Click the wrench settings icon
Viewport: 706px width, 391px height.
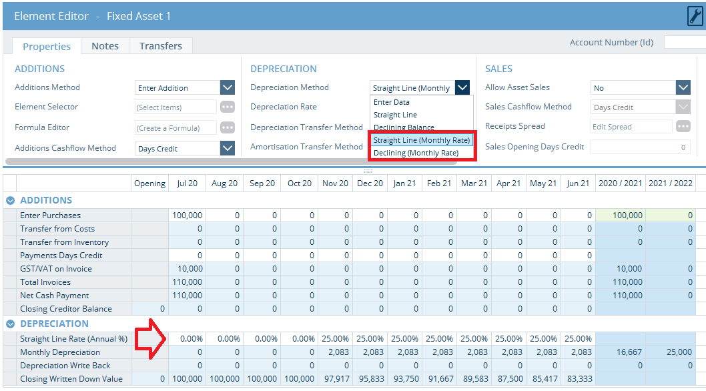click(x=695, y=16)
